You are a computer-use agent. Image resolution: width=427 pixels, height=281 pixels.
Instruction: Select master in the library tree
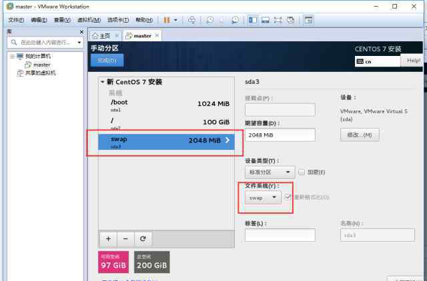click(x=41, y=65)
